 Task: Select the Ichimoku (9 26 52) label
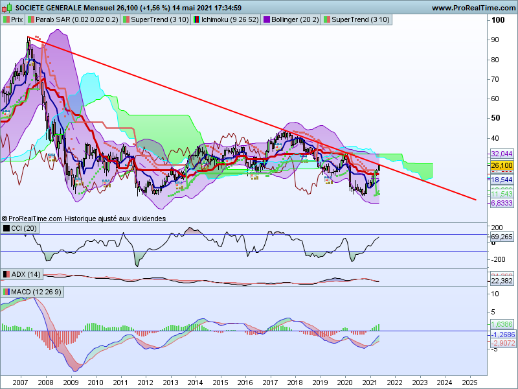point(230,19)
